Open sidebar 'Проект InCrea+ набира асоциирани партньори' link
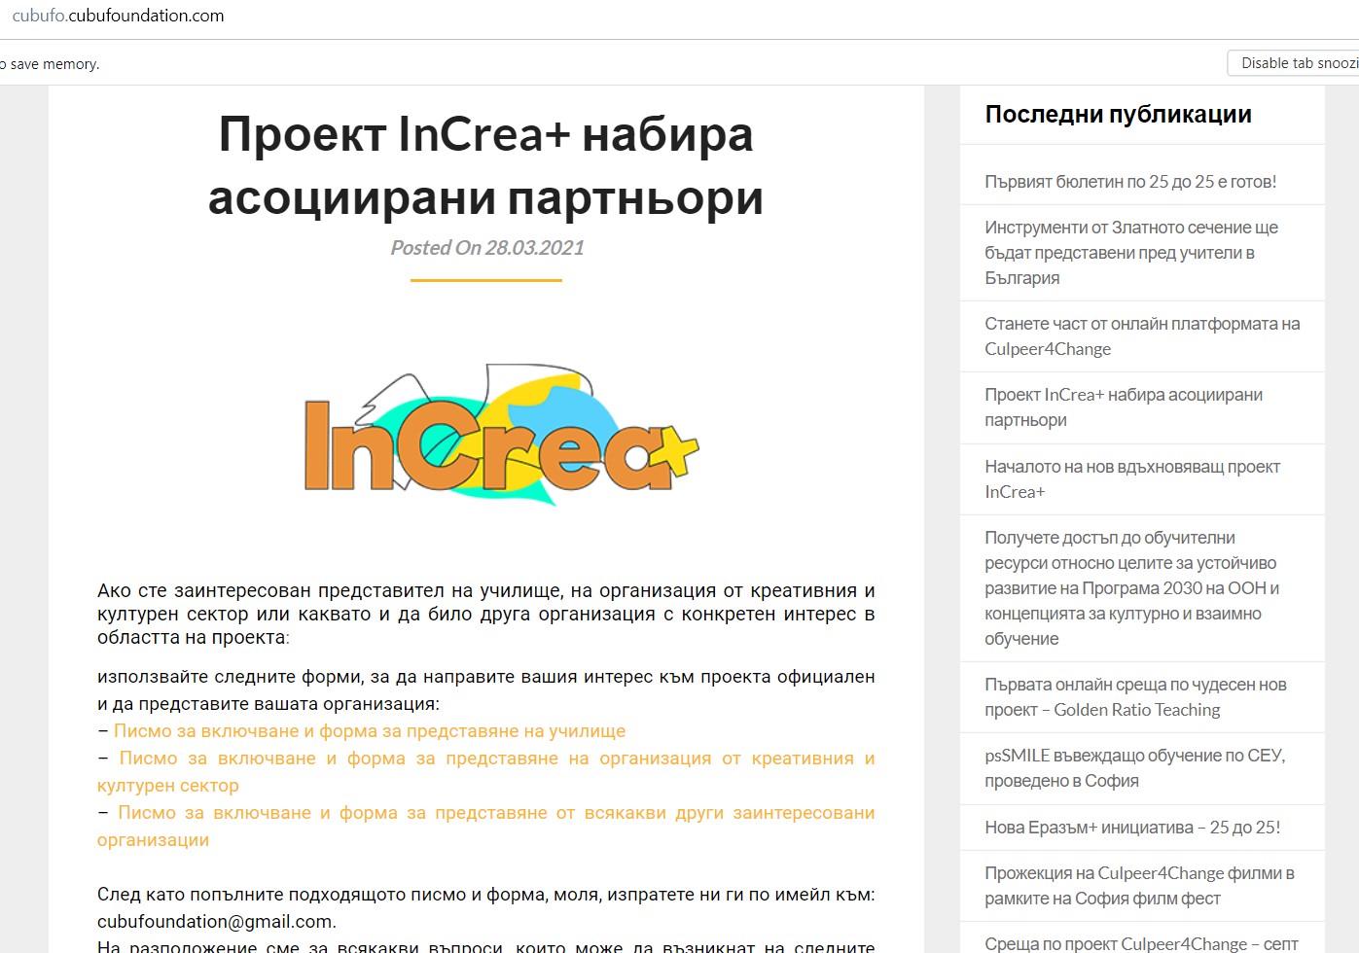The image size is (1359, 953). [1124, 407]
